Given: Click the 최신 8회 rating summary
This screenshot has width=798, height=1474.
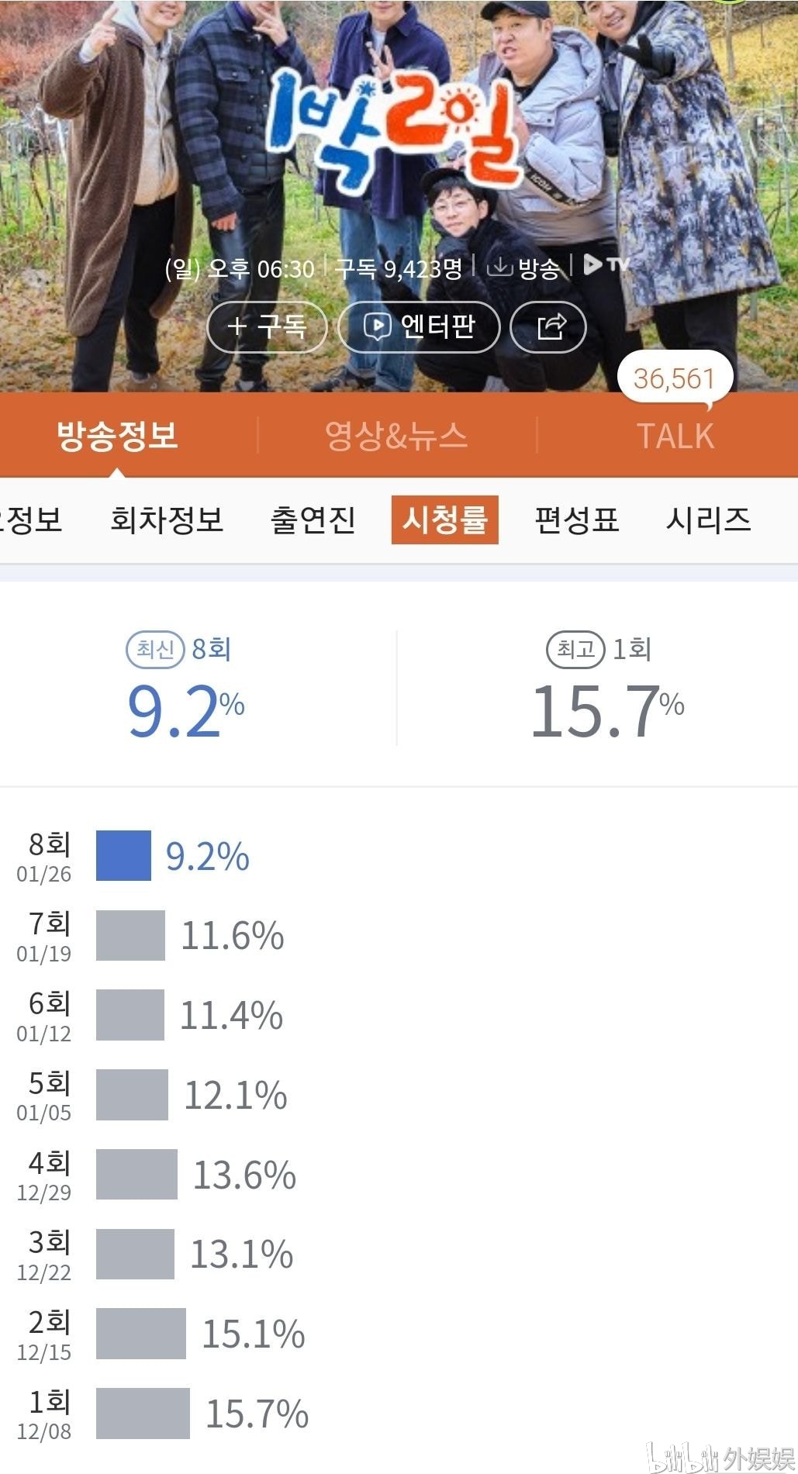Looking at the screenshot, I should 185,688.
